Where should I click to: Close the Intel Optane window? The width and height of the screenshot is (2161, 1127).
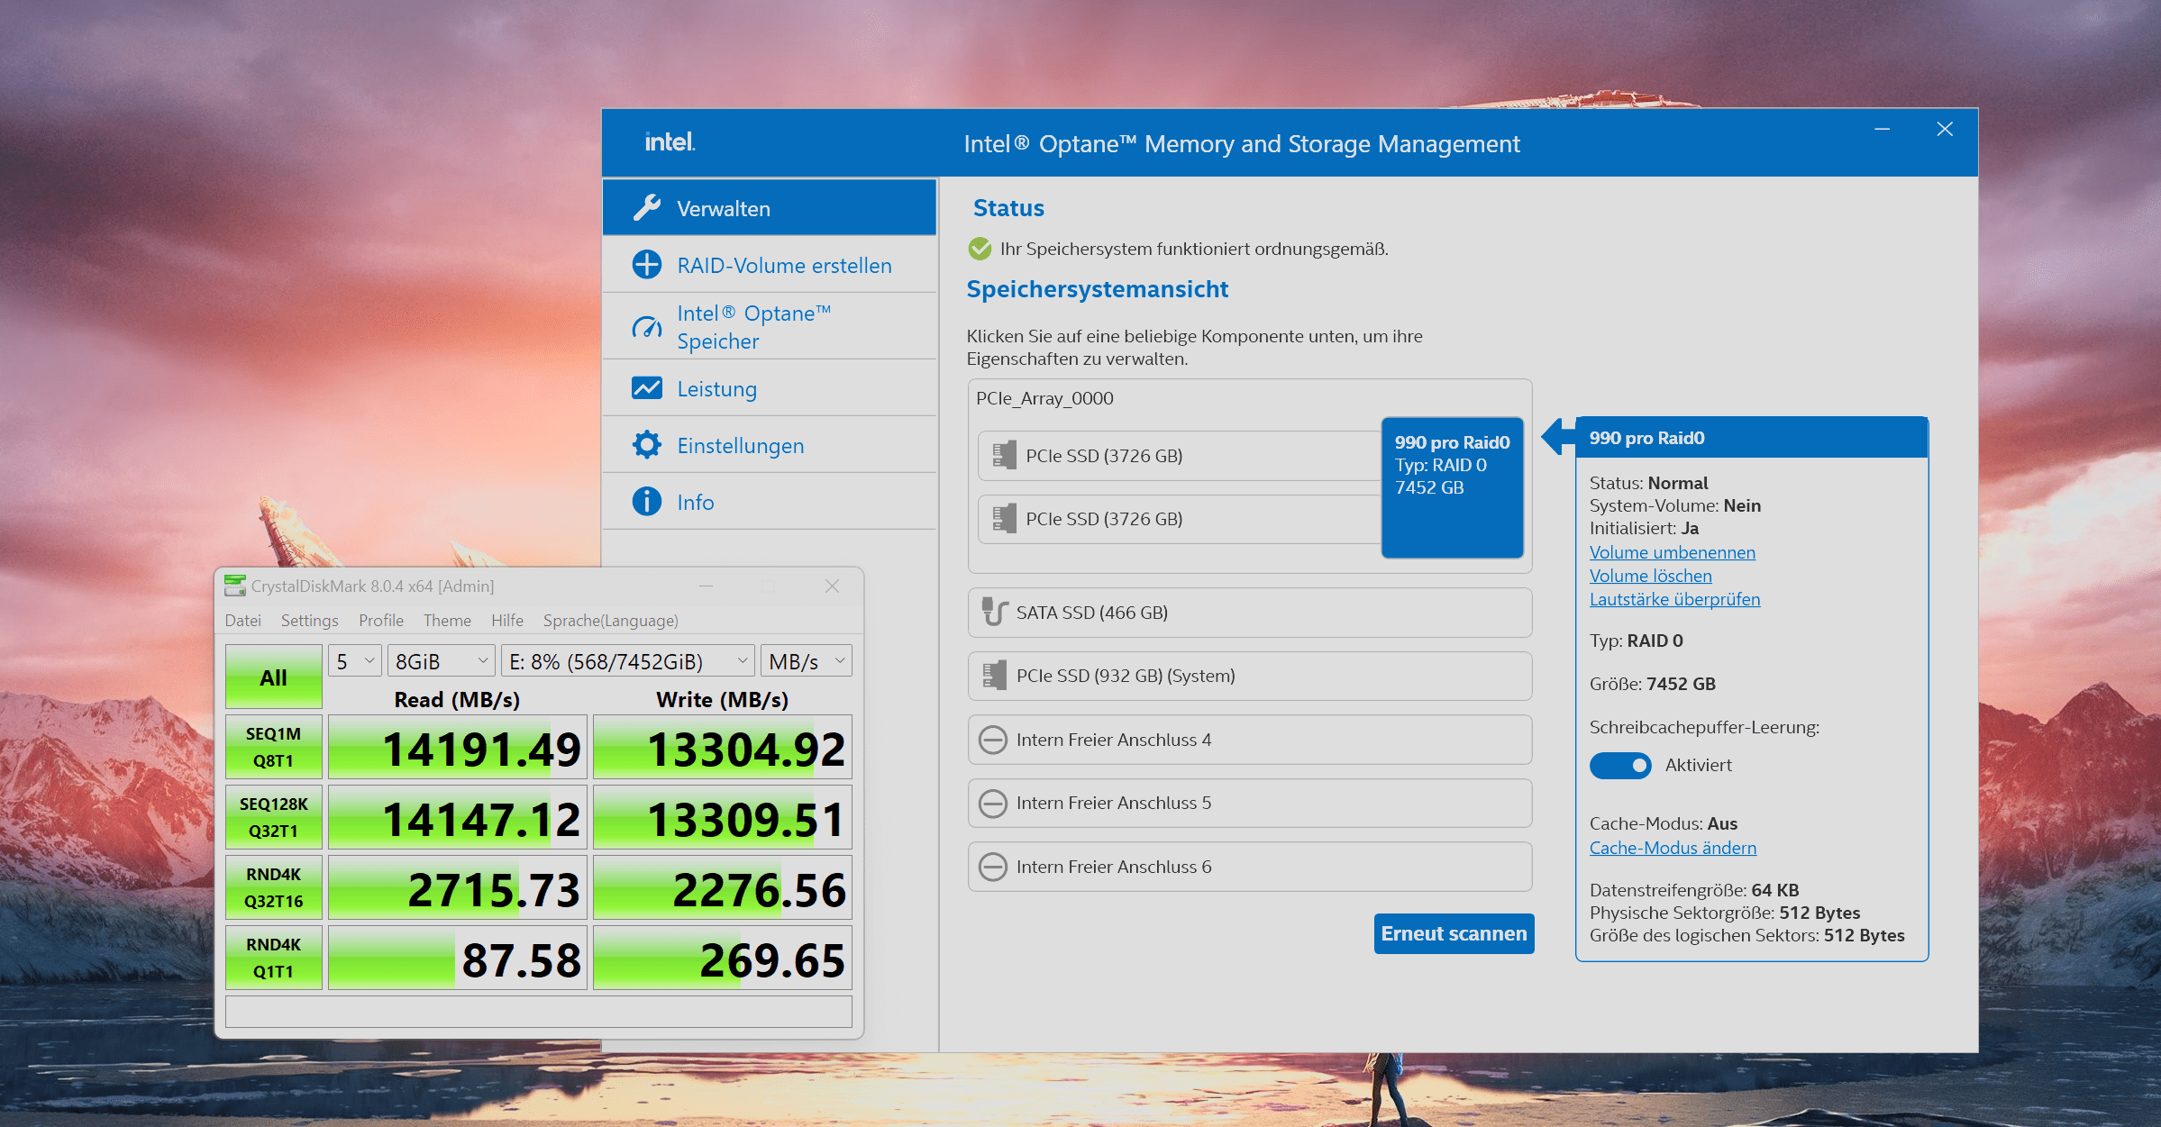pyautogui.click(x=1945, y=130)
